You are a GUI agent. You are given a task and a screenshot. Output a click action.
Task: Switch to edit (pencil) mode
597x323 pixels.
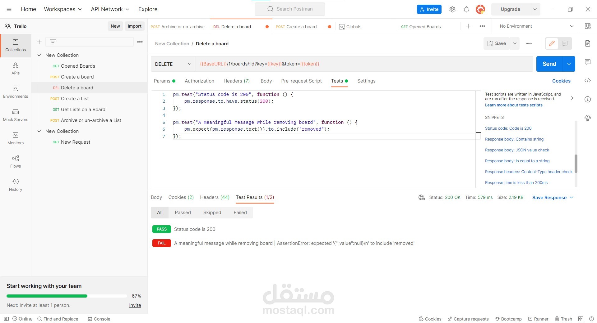[552, 43]
